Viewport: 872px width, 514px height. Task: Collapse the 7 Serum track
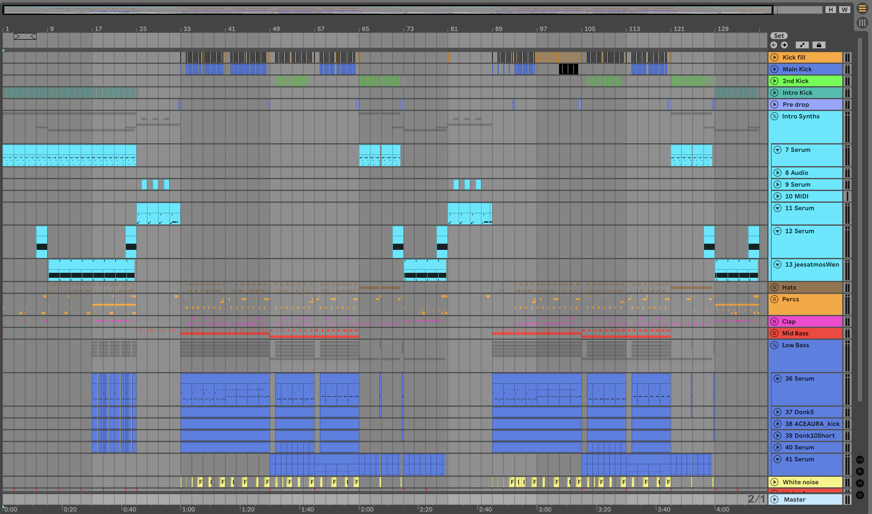click(777, 150)
